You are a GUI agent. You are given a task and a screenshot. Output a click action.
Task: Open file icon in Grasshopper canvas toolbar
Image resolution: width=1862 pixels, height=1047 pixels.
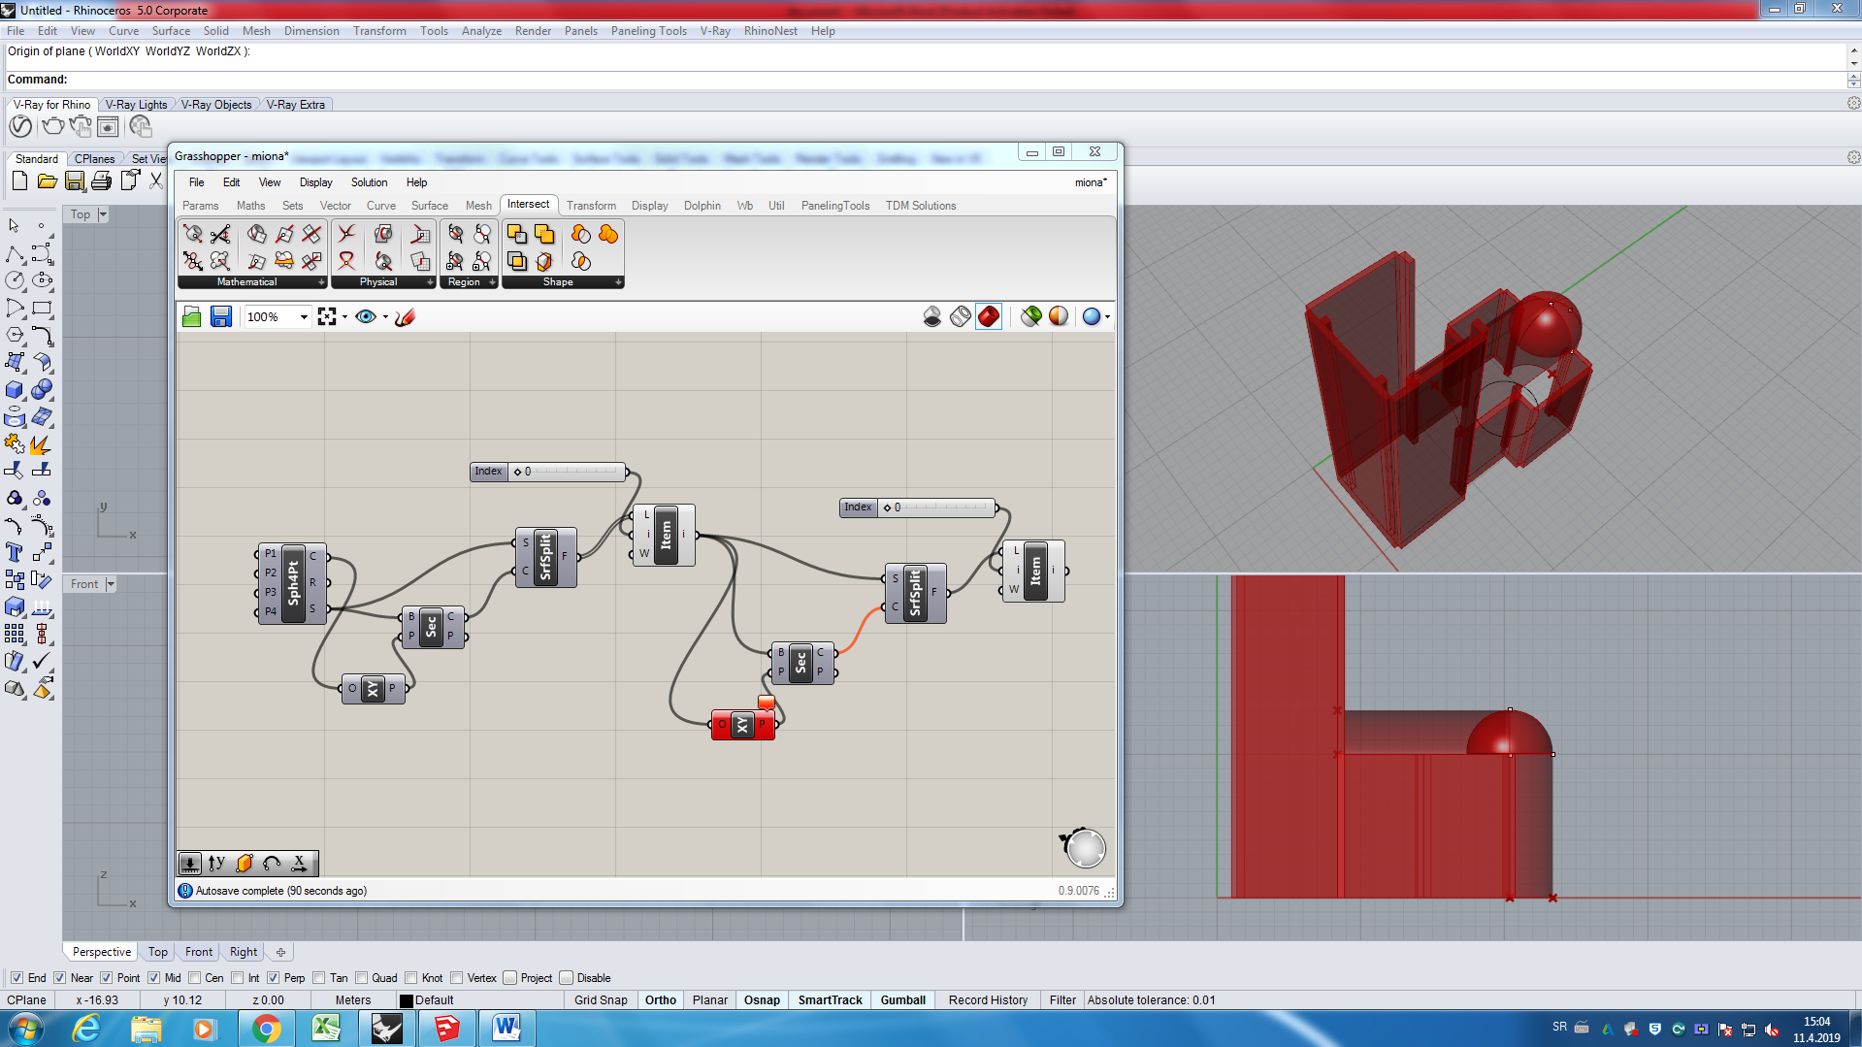pyautogui.click(x=192, y=316)
